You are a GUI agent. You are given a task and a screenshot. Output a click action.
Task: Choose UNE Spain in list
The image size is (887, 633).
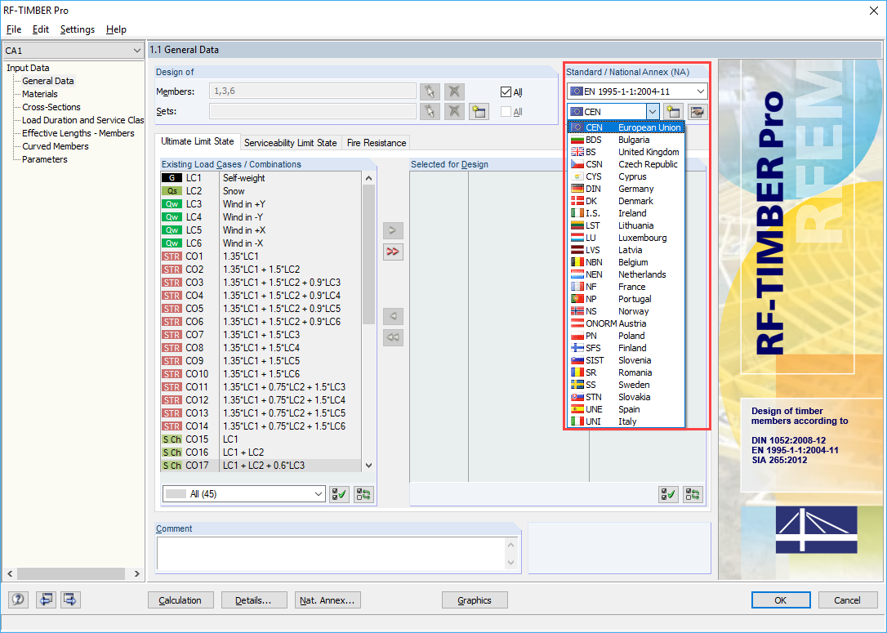(626, 409)
